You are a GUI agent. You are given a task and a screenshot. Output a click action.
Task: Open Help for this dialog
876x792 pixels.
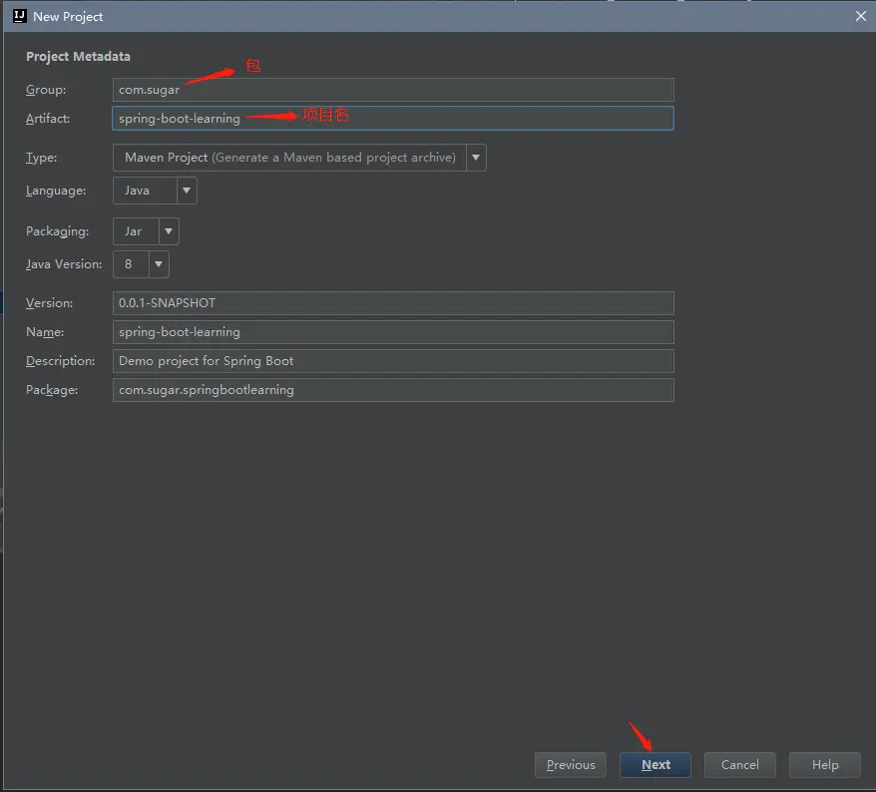tap(824, 765)
